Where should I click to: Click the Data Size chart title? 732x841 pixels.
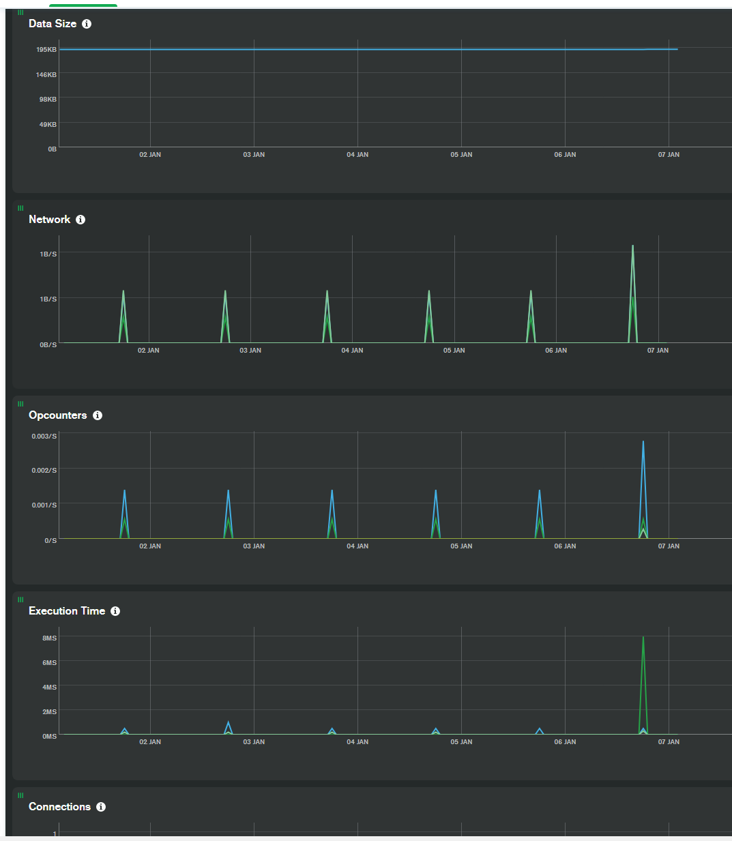[x=53, y=24]
